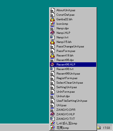The height and width of the screenshot is (131, 113).
Task: Click the text document icon for ZANGYO.TXT
Action: point(53,119)
